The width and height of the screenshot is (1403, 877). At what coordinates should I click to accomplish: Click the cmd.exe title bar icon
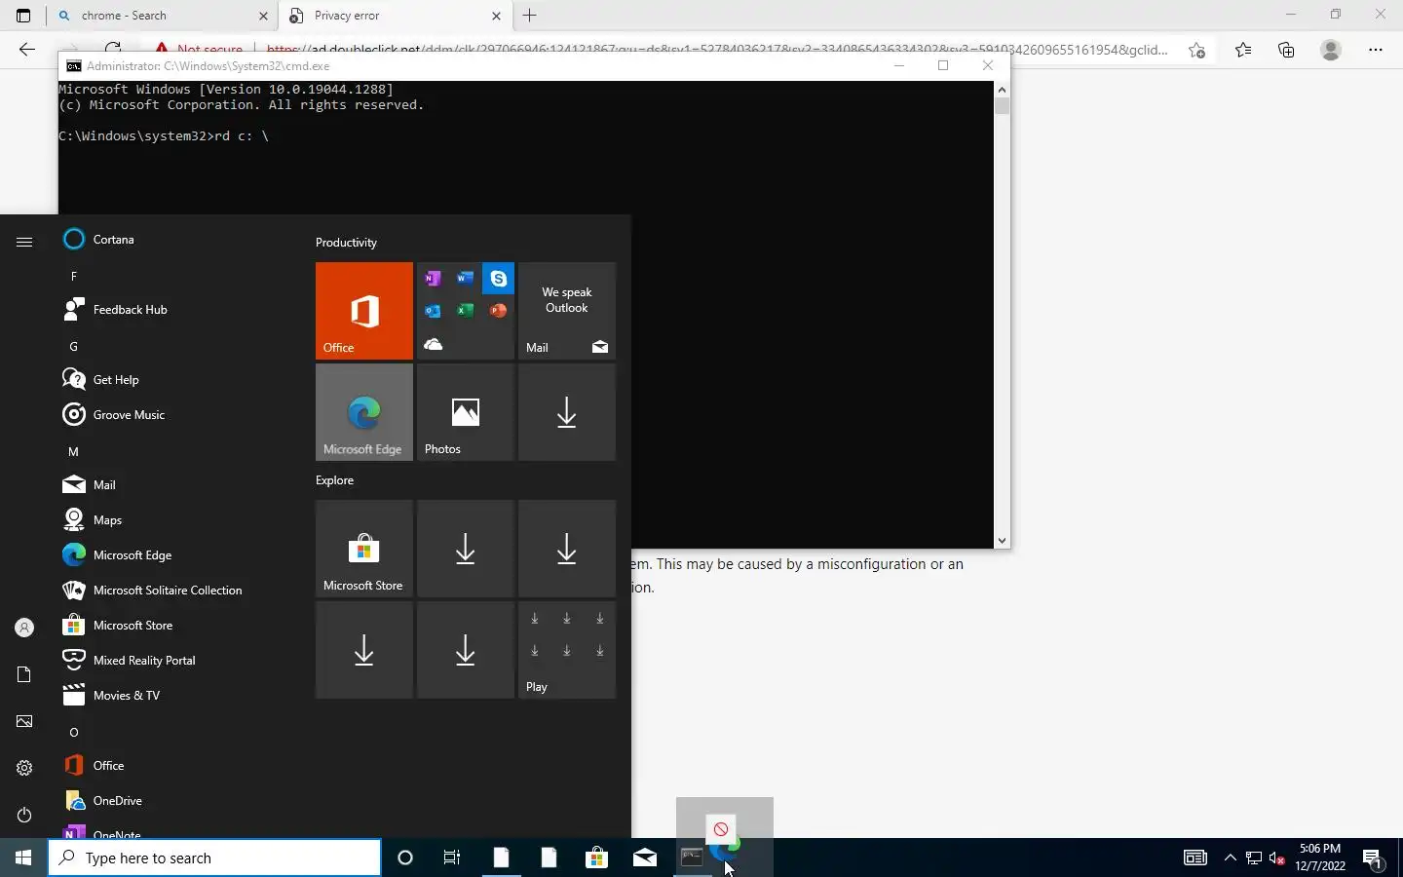point(74,66)
